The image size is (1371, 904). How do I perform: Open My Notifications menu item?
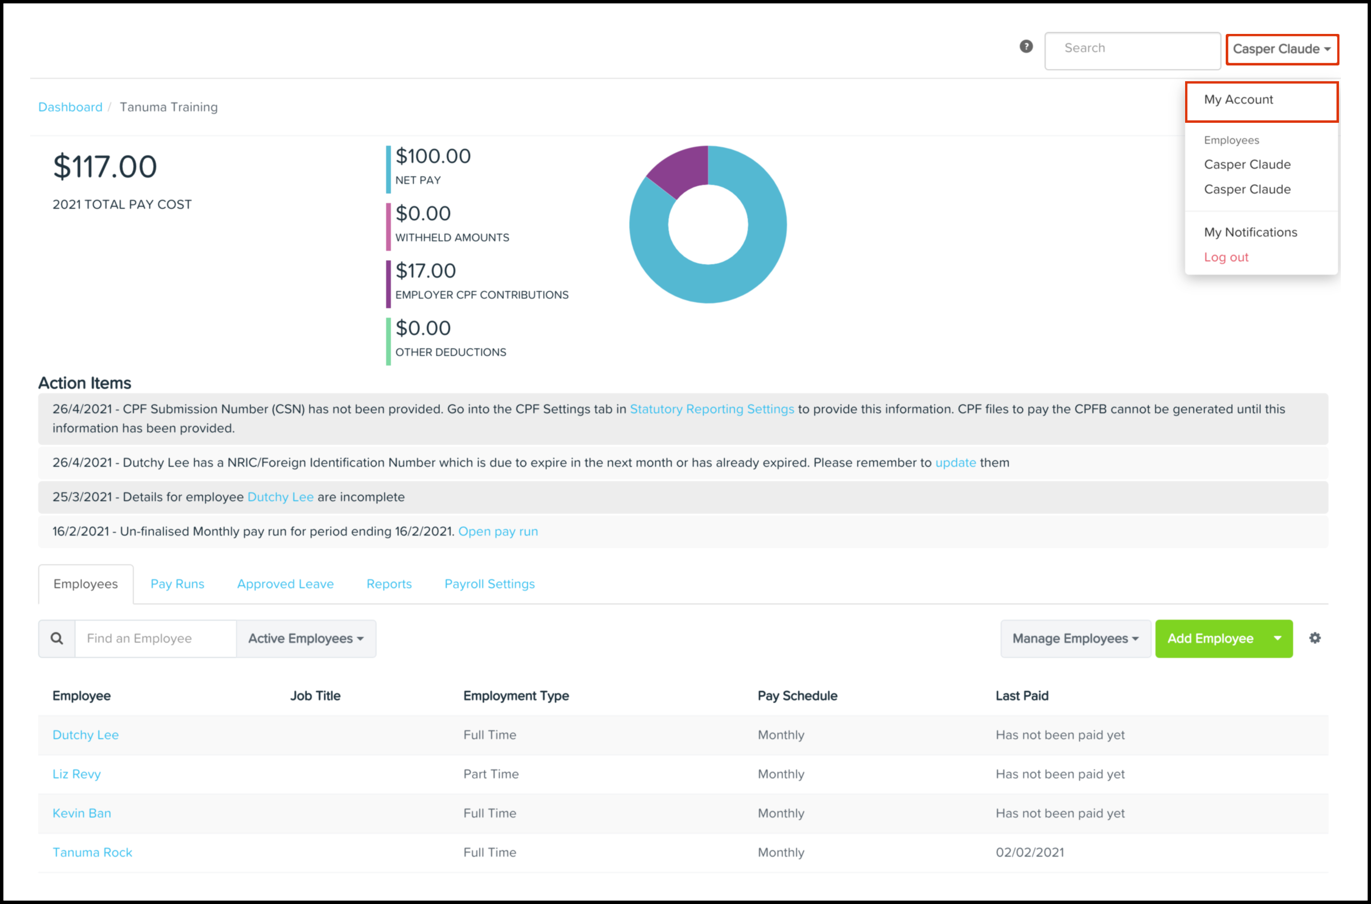coord(1250,232)
